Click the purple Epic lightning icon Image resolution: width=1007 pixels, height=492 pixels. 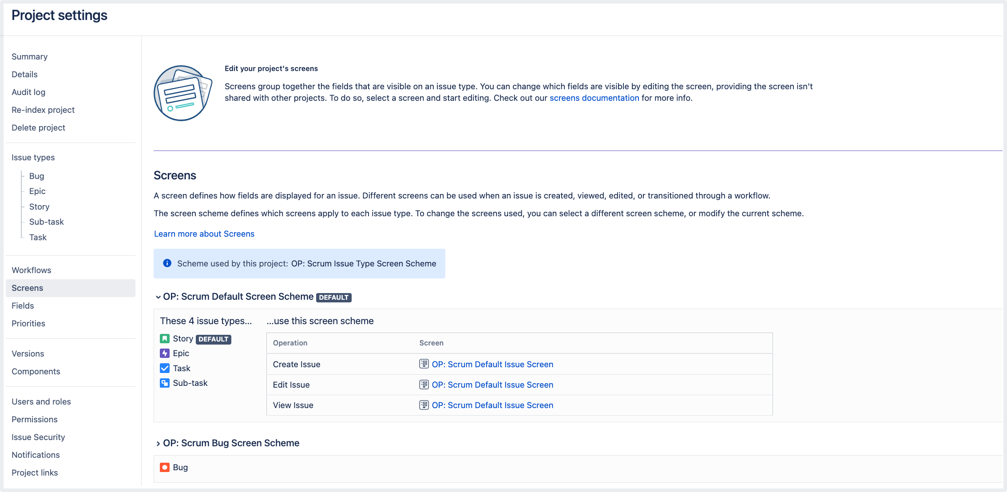tap(165, 353)
